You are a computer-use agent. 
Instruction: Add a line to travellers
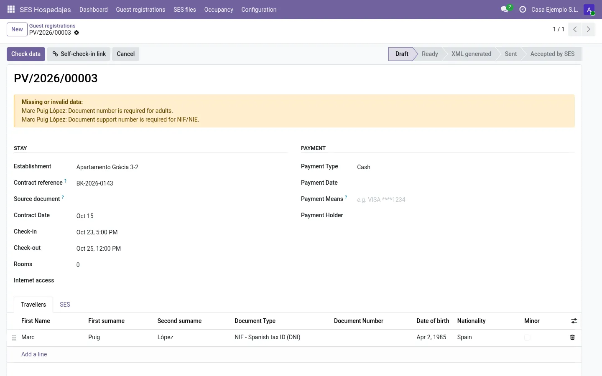(34, 354)
